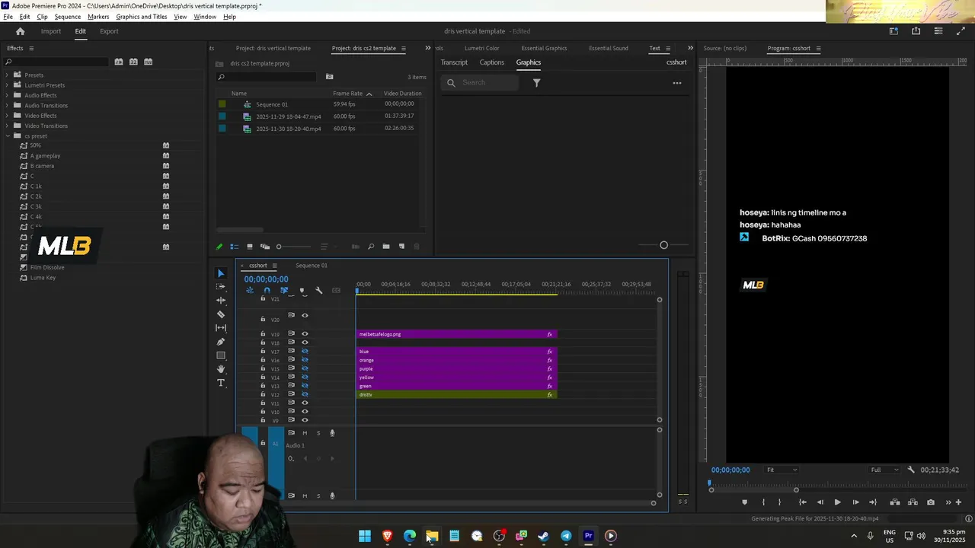975x548 pixels.
Task: Click the Find icon in Project panel
Action: (x=371, y=247)
